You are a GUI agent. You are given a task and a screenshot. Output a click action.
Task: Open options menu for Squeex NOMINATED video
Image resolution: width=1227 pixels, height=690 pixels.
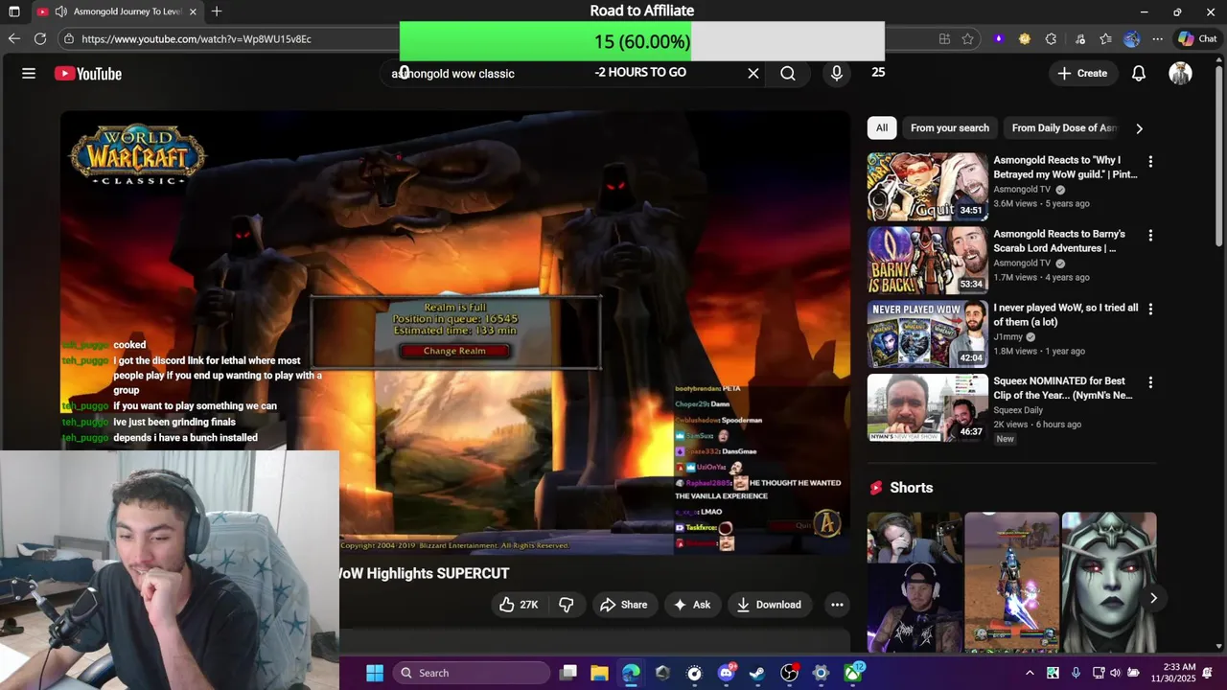(x=1150, y=382)
